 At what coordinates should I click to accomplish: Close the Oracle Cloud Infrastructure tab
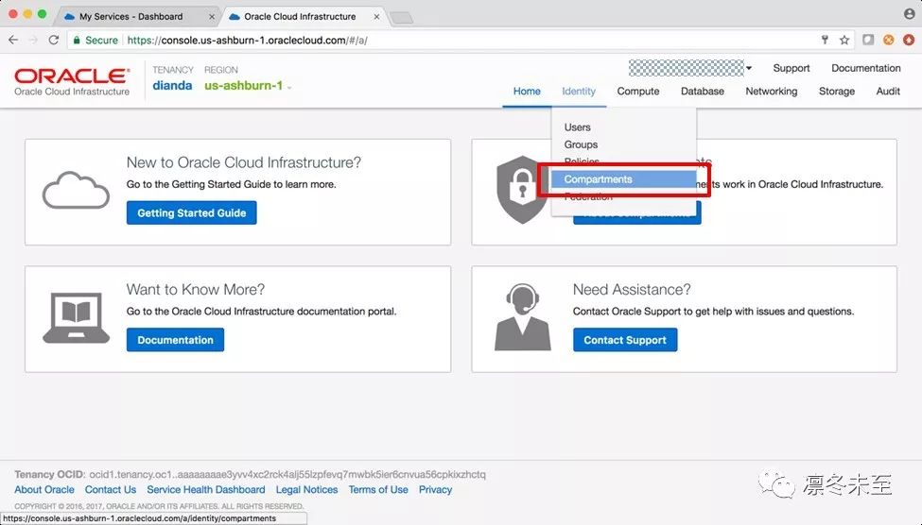377,17
